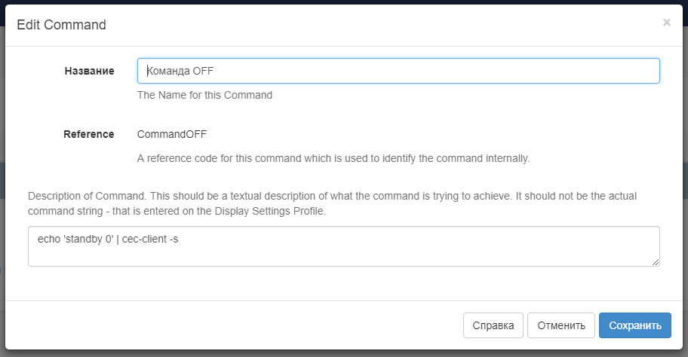
Task: Click the word Команда in name field
Action: click(x=168, y=71)
